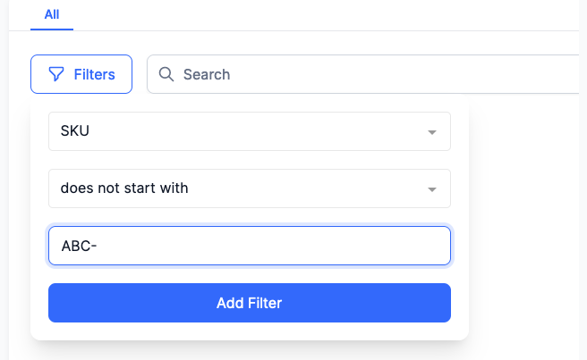587x360 pixels.
Task: Click the blue underline beneath All tab
Action: point(52,29)
